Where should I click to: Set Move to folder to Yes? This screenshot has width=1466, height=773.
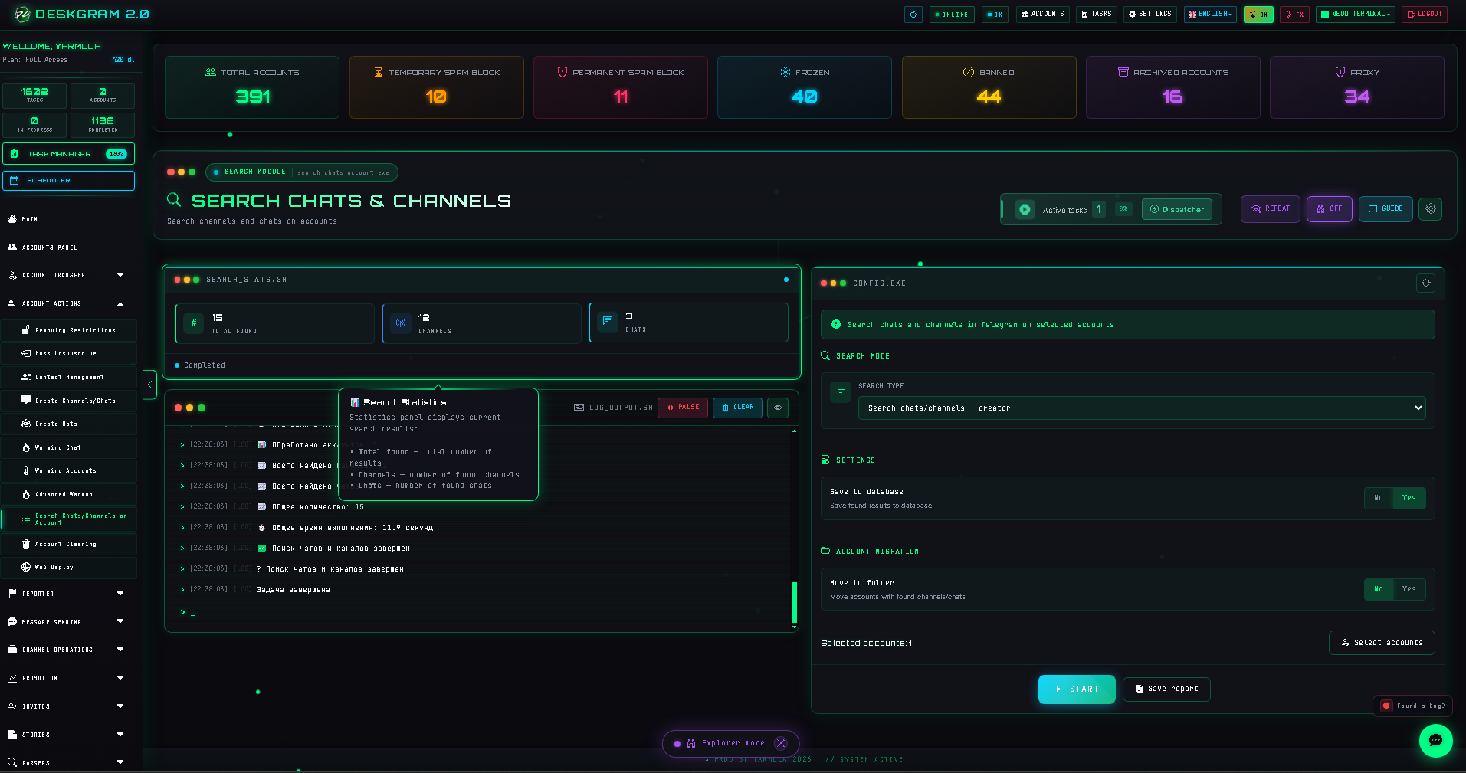1409,589
